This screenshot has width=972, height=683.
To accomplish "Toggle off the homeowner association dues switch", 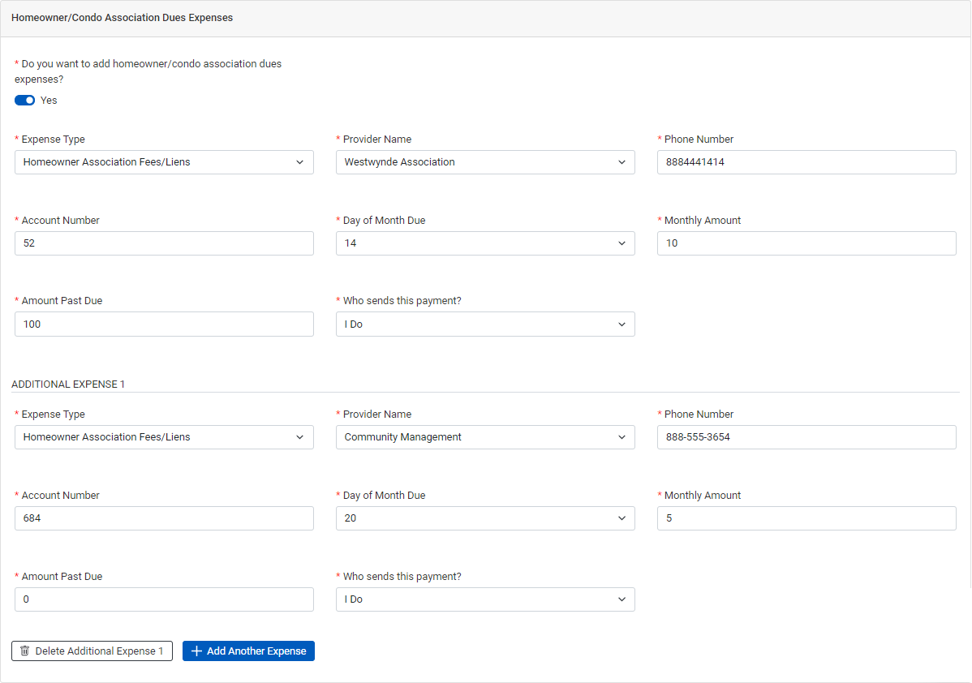I will point(24,101).
